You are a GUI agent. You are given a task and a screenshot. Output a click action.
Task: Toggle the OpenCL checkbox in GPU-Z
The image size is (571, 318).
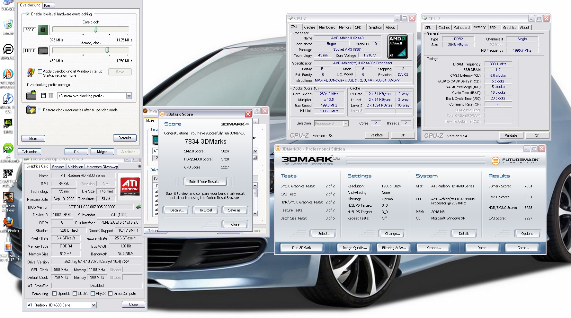(55, 294)
